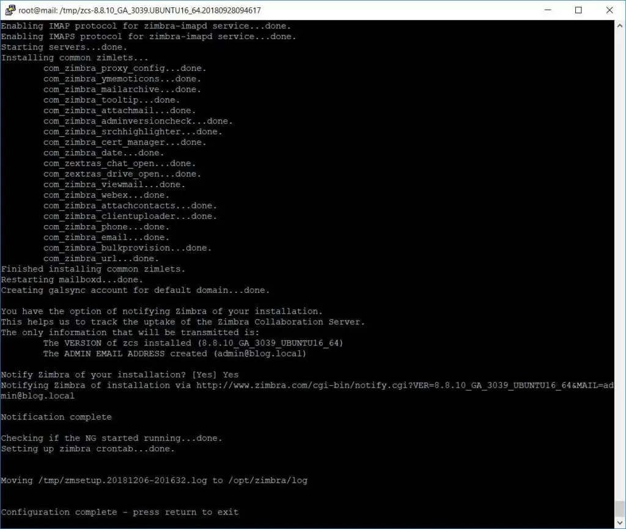The height and width of the screenshot is (529, 626).
Task: Minimize the PuTTY terminal window
Action: (x=548, y=10)
